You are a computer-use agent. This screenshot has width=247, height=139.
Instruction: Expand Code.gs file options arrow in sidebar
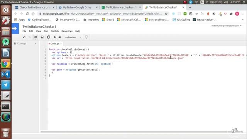[36, 44]
